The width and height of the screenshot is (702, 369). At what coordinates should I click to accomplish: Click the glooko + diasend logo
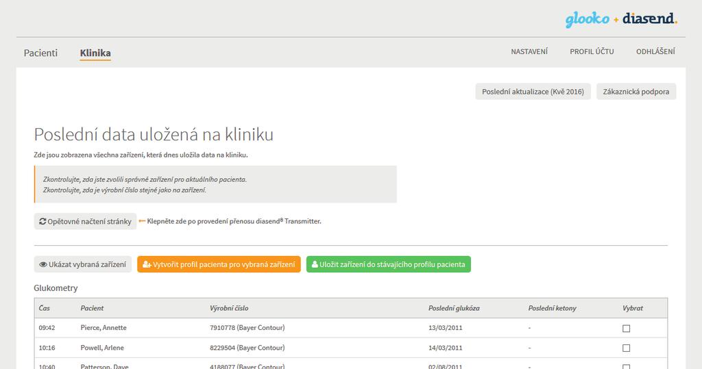click(x=621, y=19)
